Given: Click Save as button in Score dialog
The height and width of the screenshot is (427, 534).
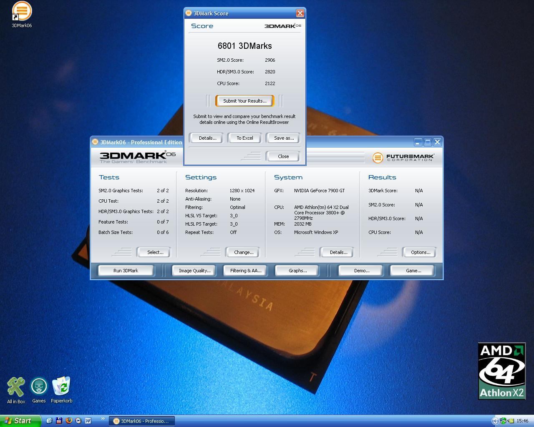Looking at the screenshot, I should pyautogui.click(x=284, y=138).
